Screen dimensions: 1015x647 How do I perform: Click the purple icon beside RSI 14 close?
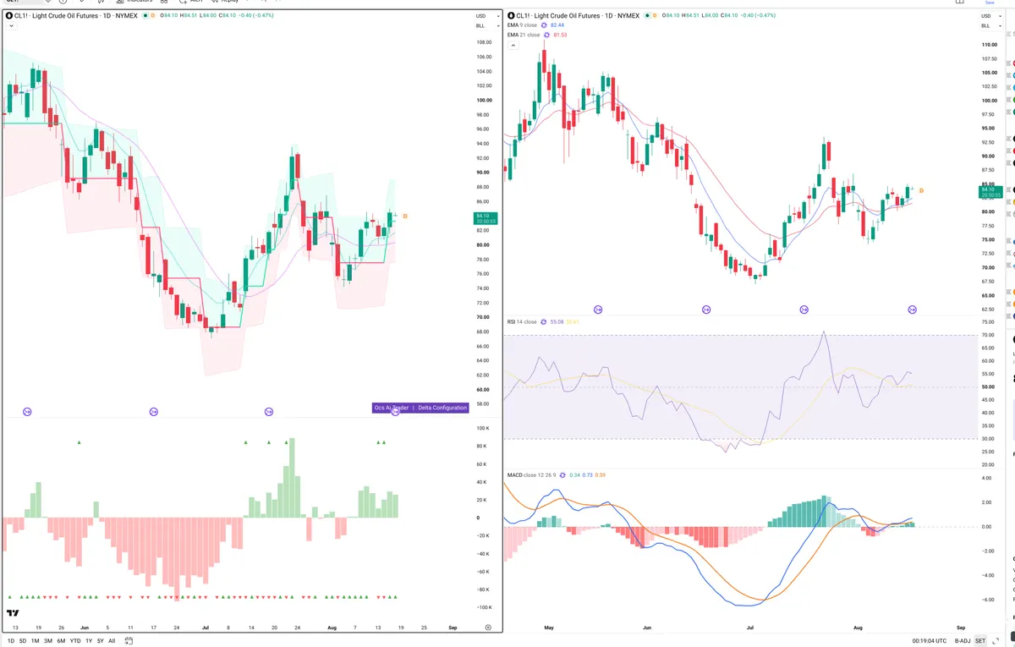pos(544,321)
